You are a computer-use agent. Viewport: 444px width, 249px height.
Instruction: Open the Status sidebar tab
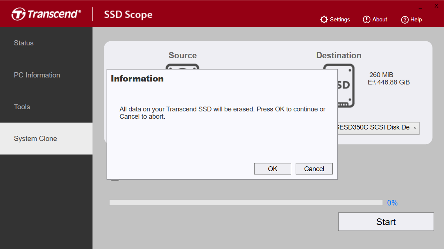[46, 43]
